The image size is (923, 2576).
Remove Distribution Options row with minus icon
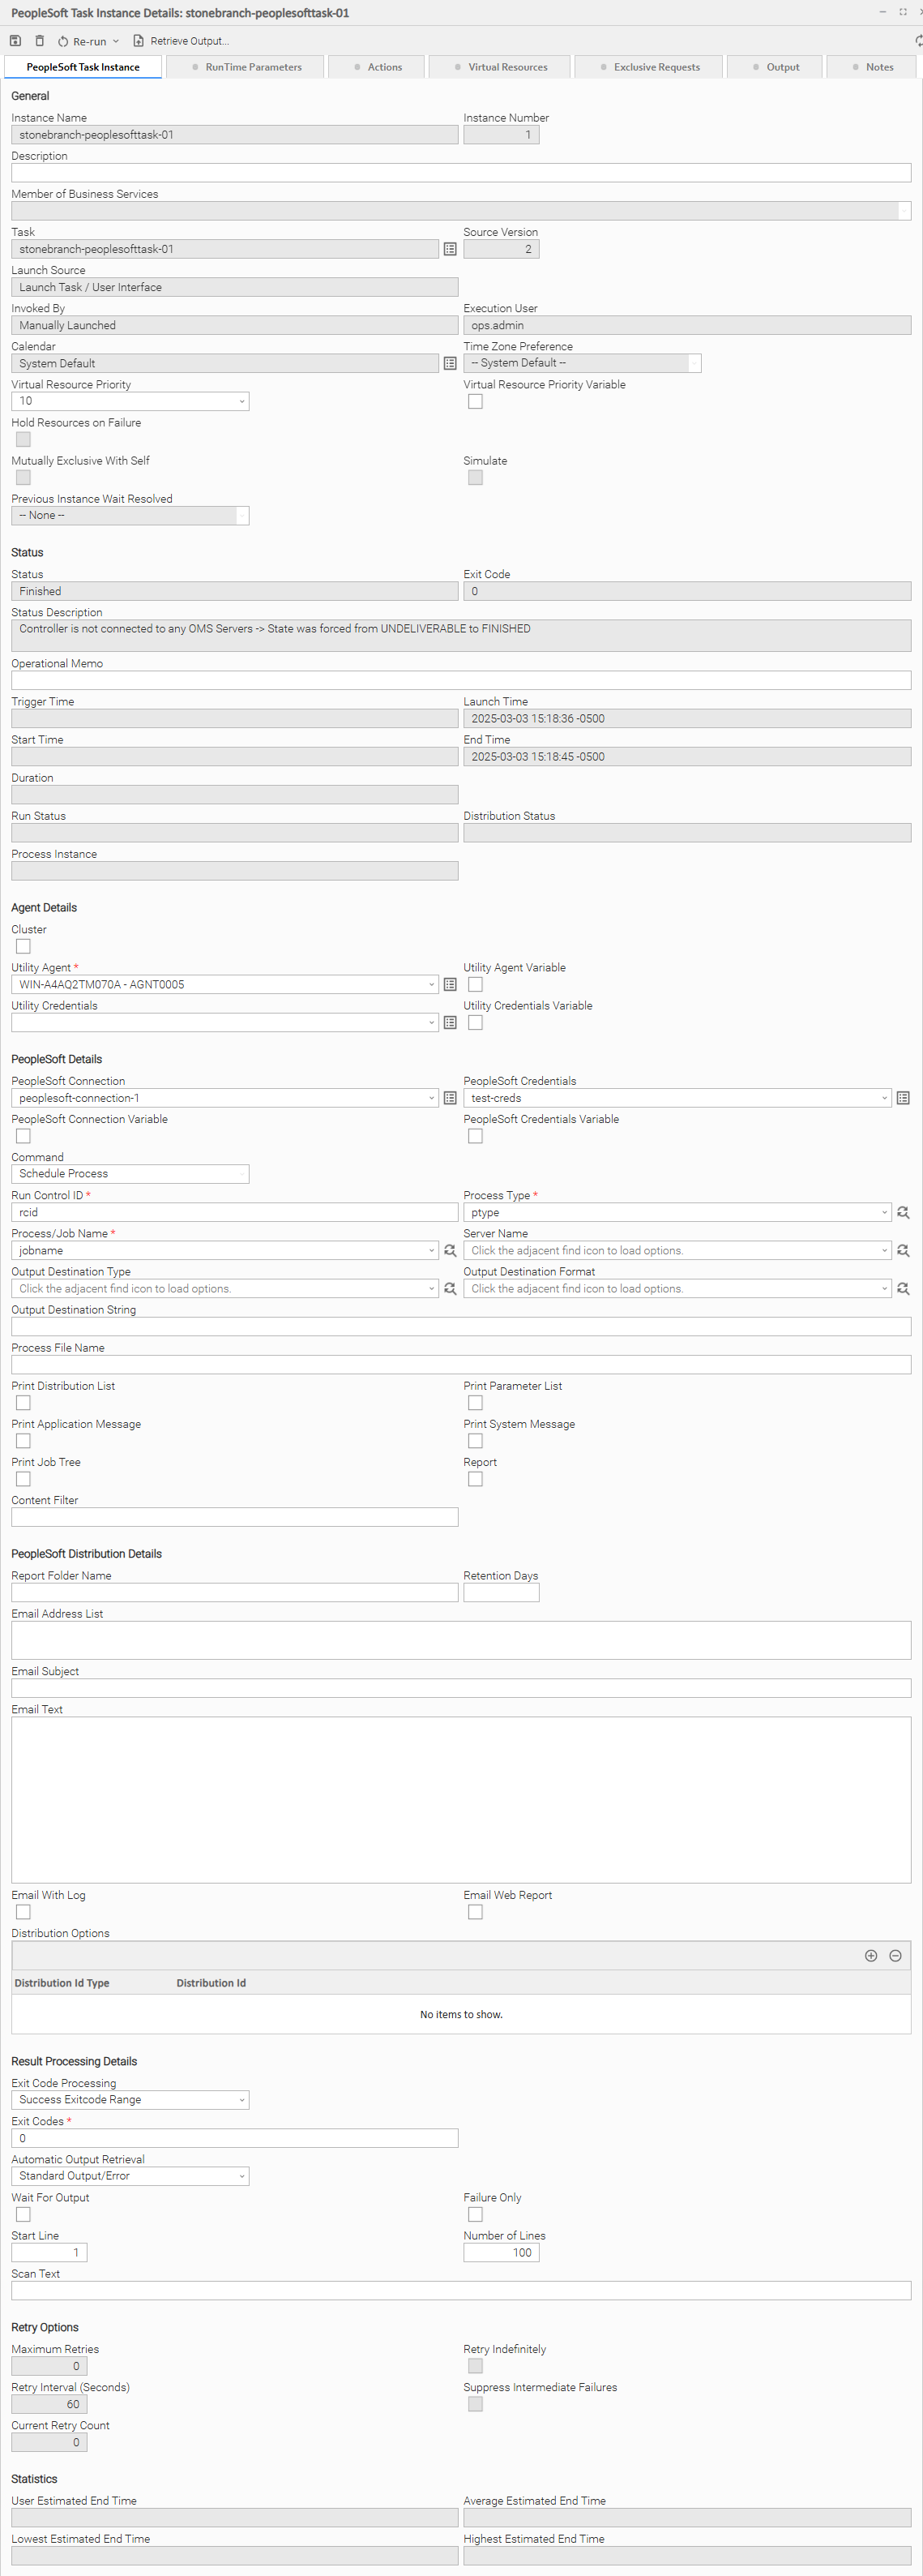(x=895, y=1955)
